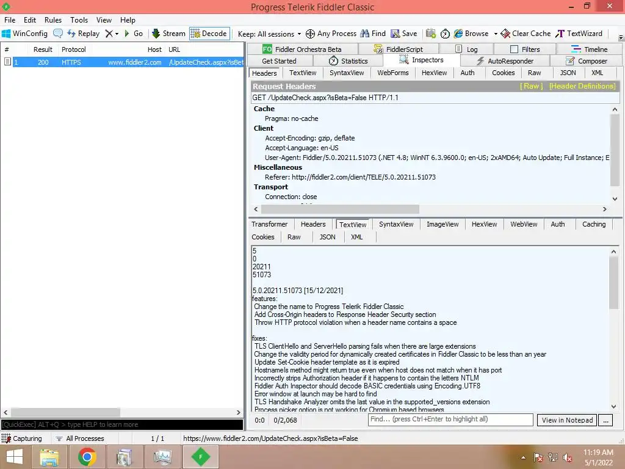Click response text vertical scrollbar thumb

coord(613,283)
